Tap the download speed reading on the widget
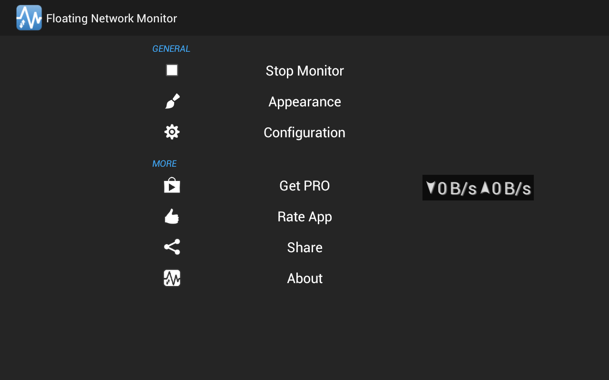 click(457, 189)
